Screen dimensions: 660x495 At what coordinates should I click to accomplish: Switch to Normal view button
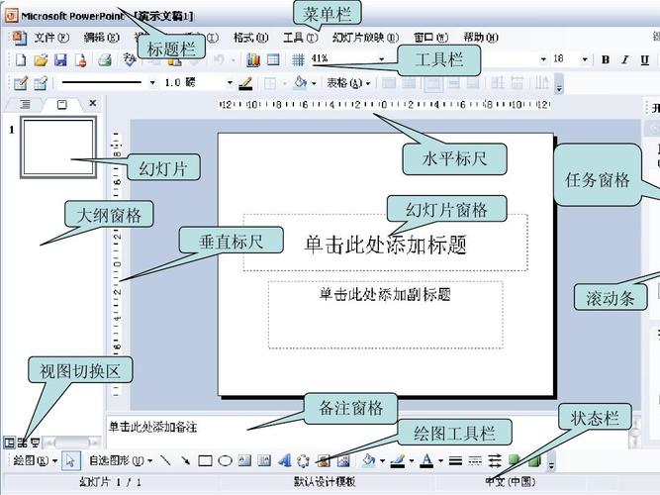coord(9,443)
